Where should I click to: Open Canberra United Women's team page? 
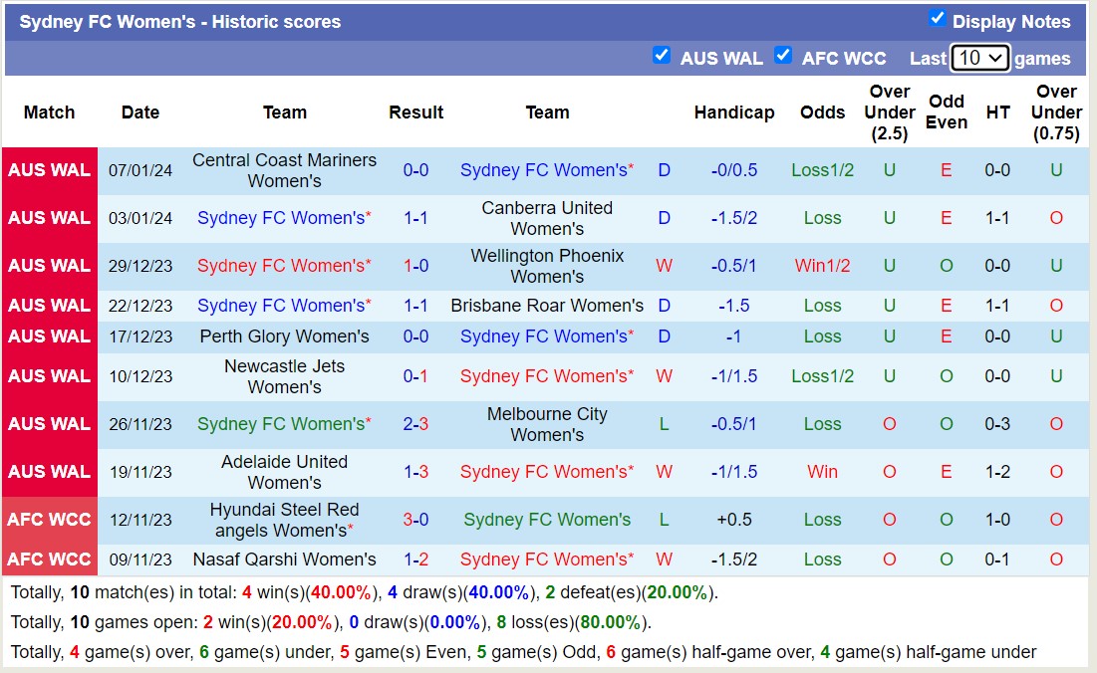(546, 218)
